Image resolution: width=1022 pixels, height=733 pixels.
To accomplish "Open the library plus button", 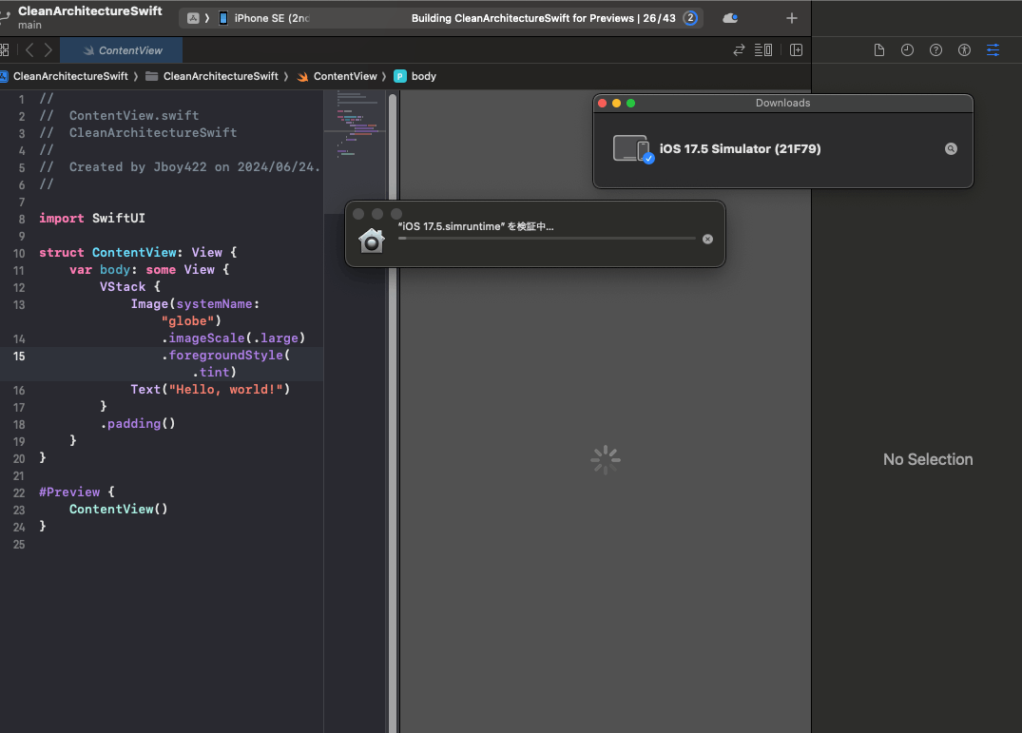I will click(x=792, y=18).
